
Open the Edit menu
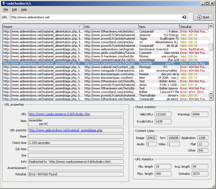pyautogui.click(x=14, y=10)
